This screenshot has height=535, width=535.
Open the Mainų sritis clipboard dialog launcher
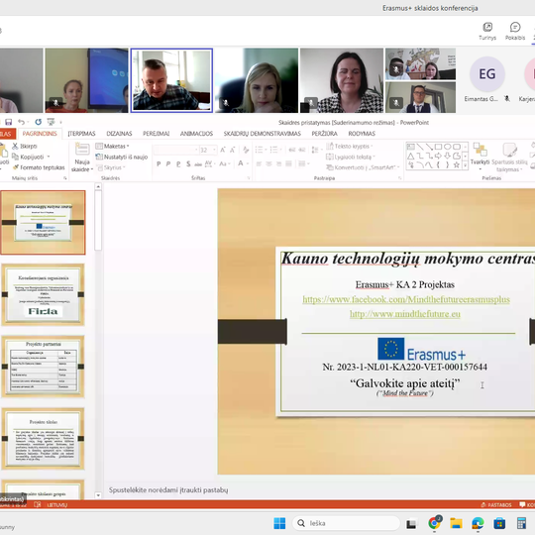[x=65, y=178]
